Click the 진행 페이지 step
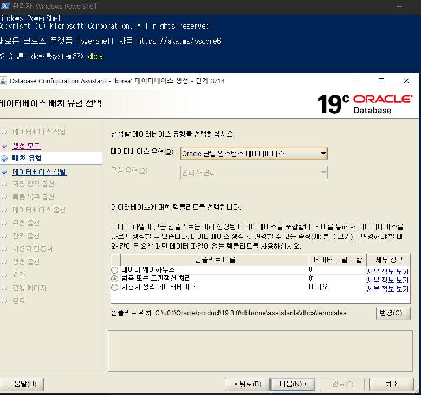Screen dimensions: 421x395 (29, 288)
